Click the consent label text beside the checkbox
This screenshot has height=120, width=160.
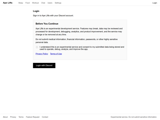(x=82, y=48)
